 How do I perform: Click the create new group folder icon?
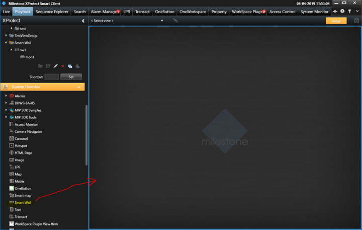[40, 66]
